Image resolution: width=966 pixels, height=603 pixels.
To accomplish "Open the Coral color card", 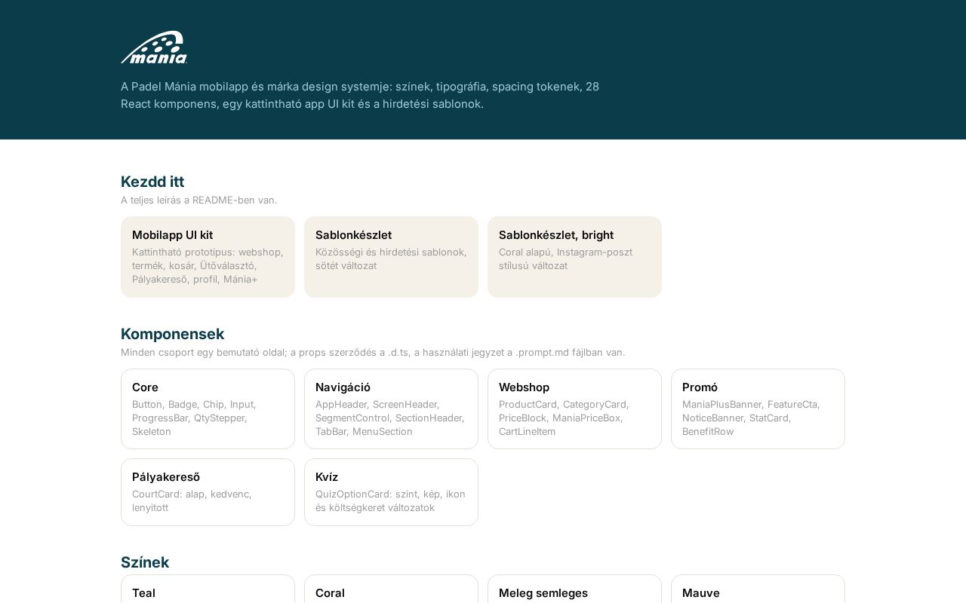I will (x=391, y=589).
